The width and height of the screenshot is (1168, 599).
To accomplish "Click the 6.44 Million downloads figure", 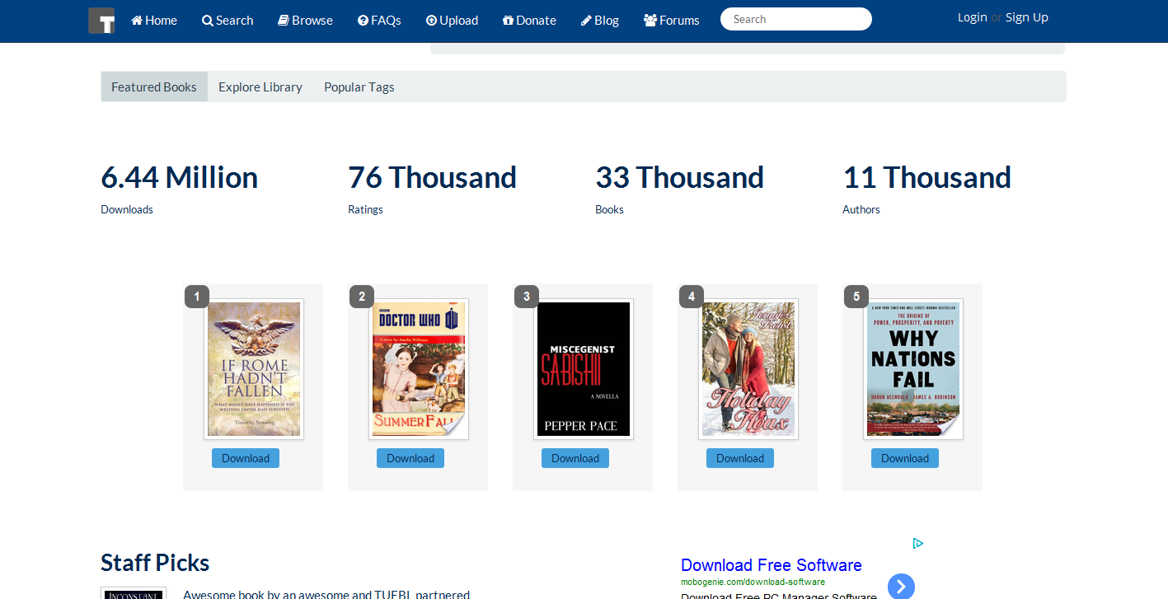I will (x=180, y=177).
